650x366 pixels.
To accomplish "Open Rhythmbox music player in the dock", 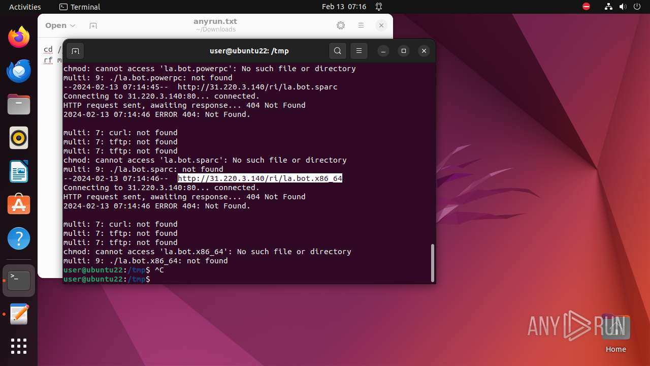I will pyautogui.click(x=19, y=138).
